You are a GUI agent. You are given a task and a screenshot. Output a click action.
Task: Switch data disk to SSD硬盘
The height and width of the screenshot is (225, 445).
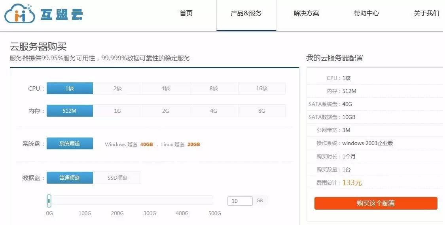117,178
